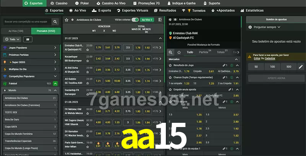Click the bet slip settings gear icon
Image resolution: width=306 pixels, height=156 pixels.
coord(250,27)
